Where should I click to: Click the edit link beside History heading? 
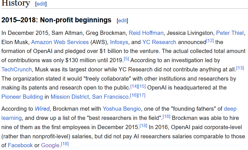tap(41, 4)
